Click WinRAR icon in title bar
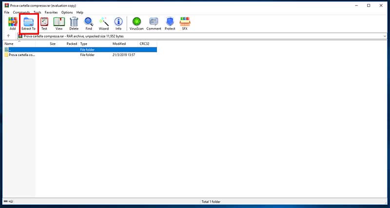The image size is (390, 208). 7,5
